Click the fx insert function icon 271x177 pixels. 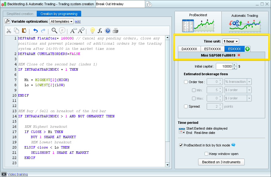coord(100,31)
